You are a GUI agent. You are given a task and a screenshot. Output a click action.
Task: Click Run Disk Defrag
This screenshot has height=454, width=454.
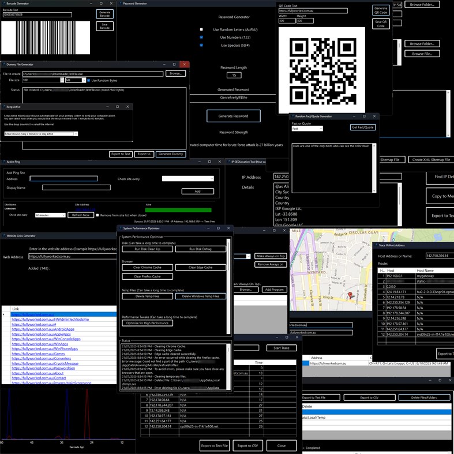[200, 249]
